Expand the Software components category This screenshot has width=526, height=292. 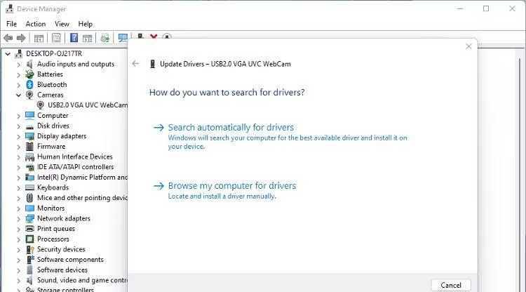18,260
